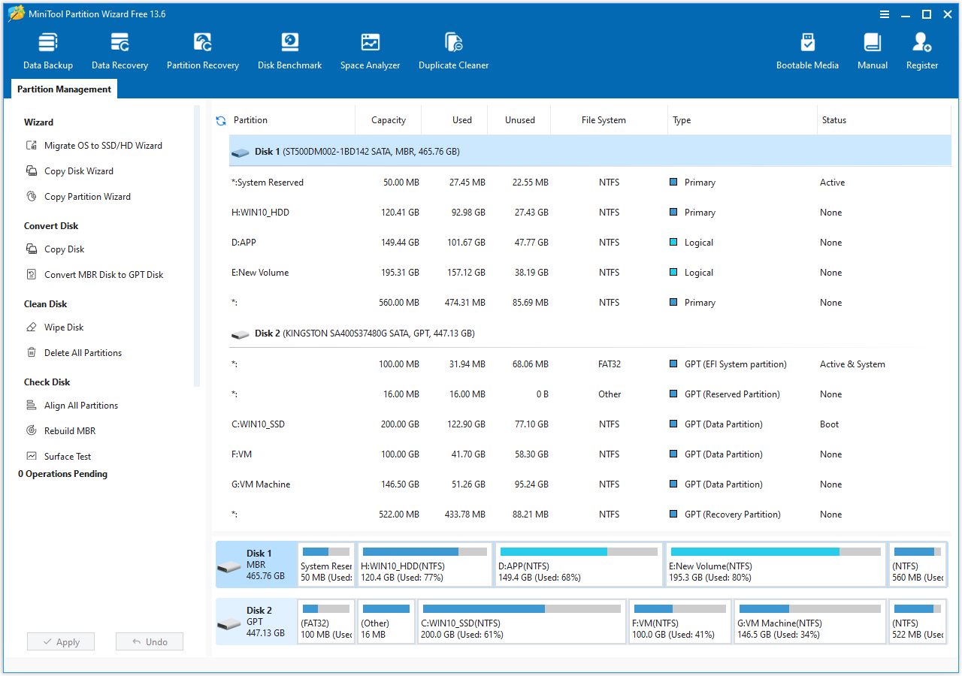Open Partition Recovery

click(202, 50)
